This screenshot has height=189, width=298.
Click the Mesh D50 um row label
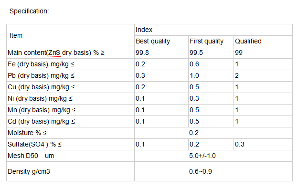click(x=31, y=156)
